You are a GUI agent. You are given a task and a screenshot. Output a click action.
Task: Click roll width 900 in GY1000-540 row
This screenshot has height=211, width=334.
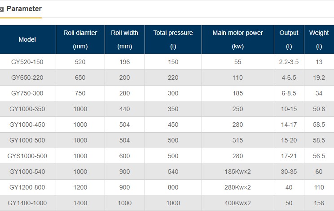pyautogui.click(x=125, y=172)
